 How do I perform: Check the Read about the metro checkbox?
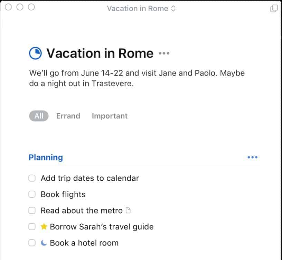[32, 210]
